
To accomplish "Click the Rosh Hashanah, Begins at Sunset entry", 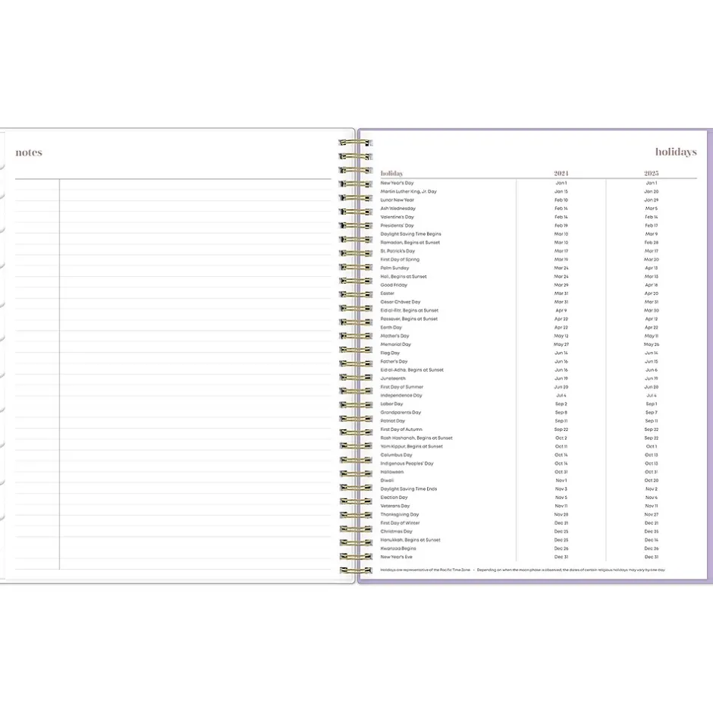I will click(416, 438).
